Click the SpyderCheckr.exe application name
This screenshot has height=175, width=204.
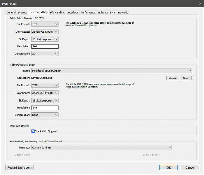42,78
